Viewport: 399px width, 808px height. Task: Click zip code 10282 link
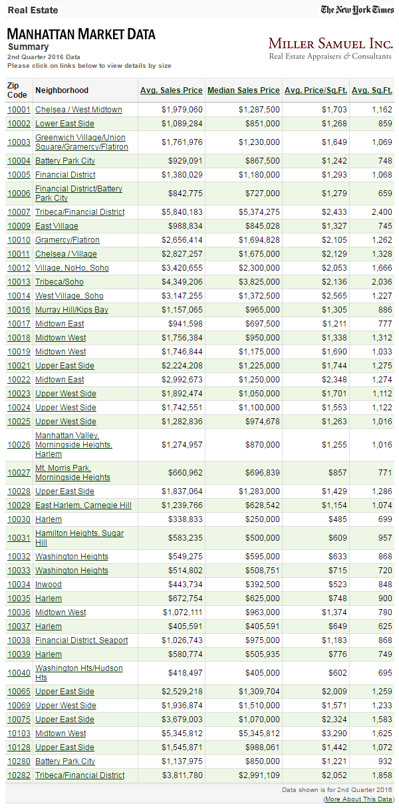point(19,775)
